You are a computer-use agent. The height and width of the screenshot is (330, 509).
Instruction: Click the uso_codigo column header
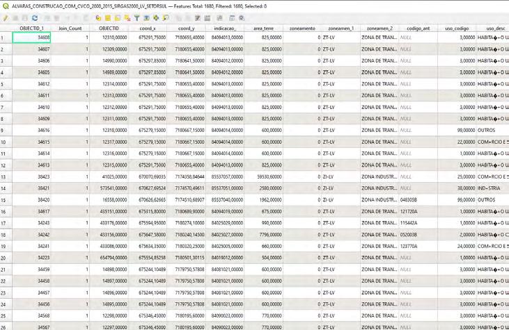click(x=457, y=28)
